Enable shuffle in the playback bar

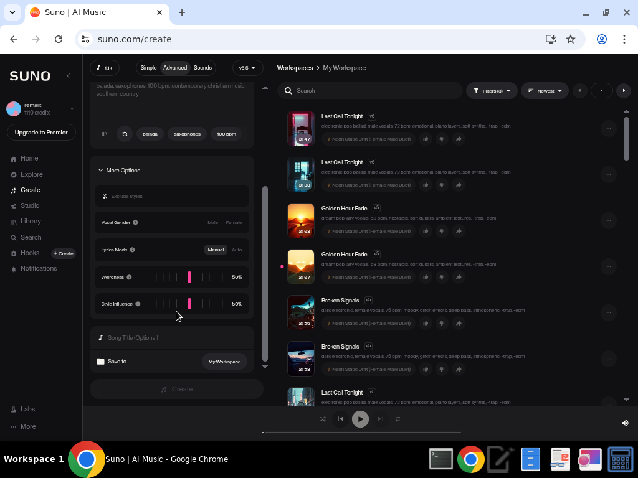pos(323,419)
